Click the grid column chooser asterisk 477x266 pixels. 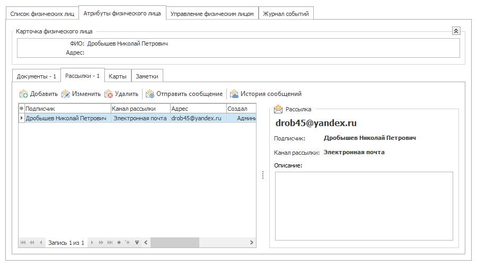pos(22,109)
